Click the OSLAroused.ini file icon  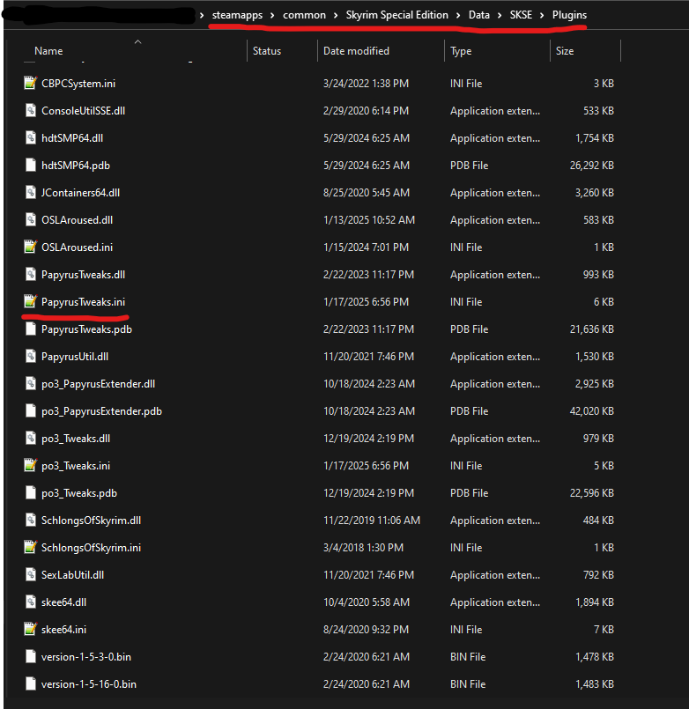[x=30, y=247]
